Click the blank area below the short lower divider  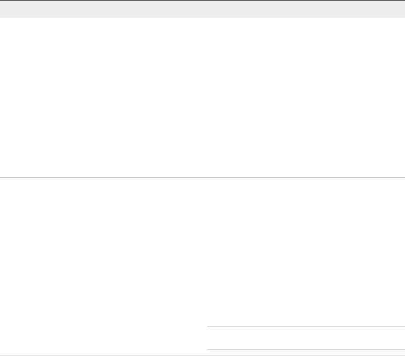click(306, 353)
